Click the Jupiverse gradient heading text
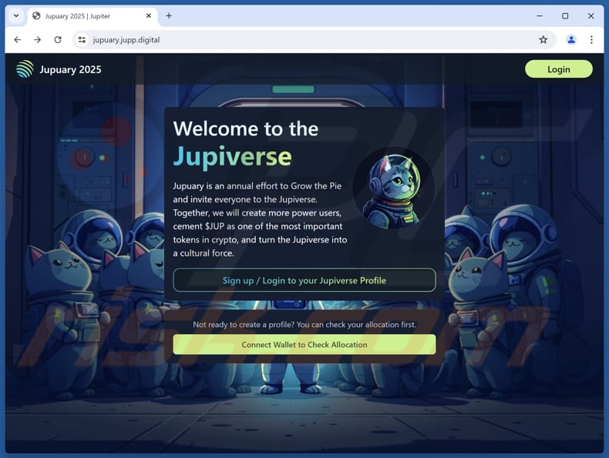This screenshot has width=609, height=458. (232, 157)
